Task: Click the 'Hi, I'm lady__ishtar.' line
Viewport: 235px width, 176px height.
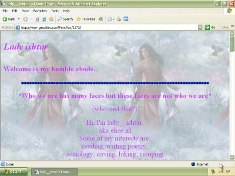Action: (x=115, y=123)
